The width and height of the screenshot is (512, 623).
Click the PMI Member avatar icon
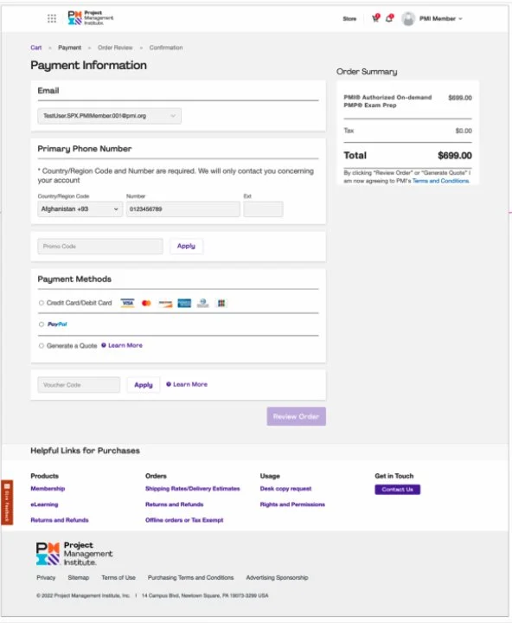click(408, 19)
